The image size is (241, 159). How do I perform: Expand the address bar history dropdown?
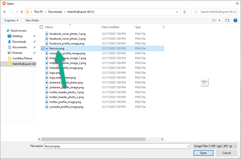[177, 12]
